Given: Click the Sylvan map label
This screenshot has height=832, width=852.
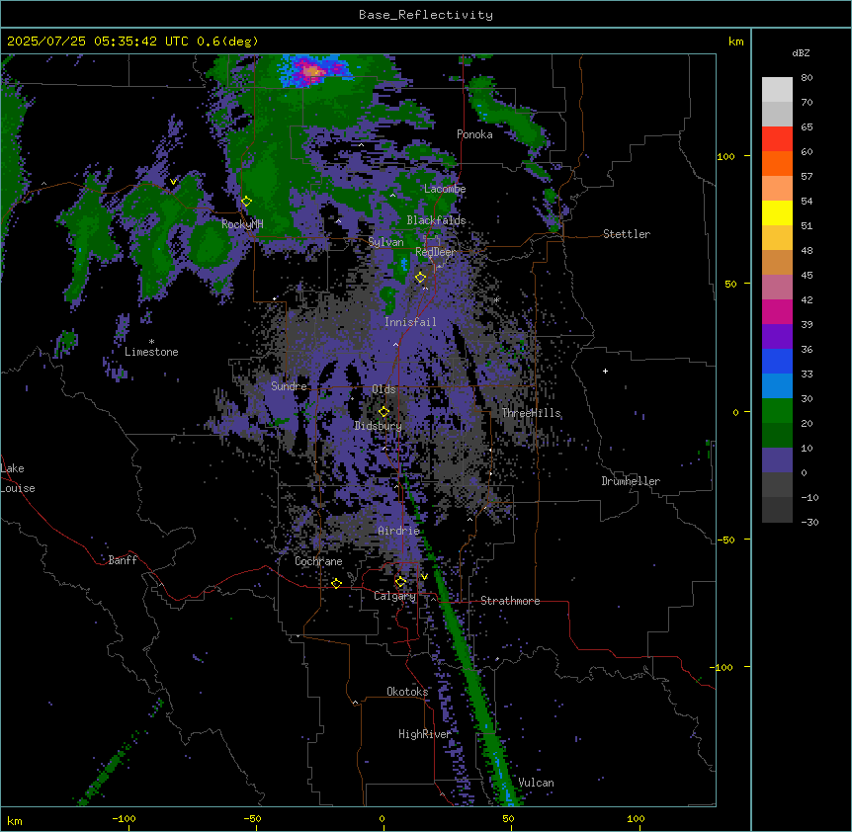Looking at the screenshot, I should pyautogui.click(x=385, y=242).
